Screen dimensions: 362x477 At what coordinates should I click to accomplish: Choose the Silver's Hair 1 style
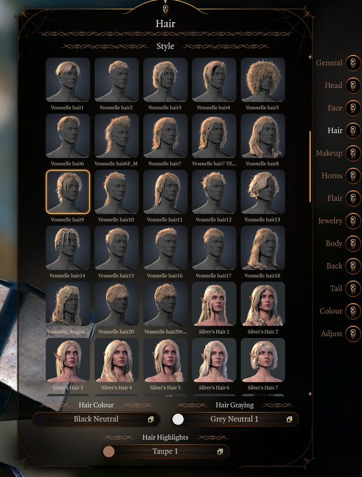click(x=214, y=304)
